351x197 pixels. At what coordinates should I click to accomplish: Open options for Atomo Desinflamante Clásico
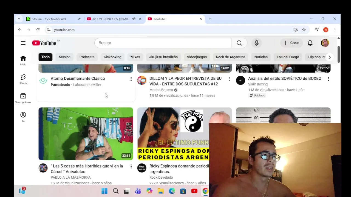131,79
